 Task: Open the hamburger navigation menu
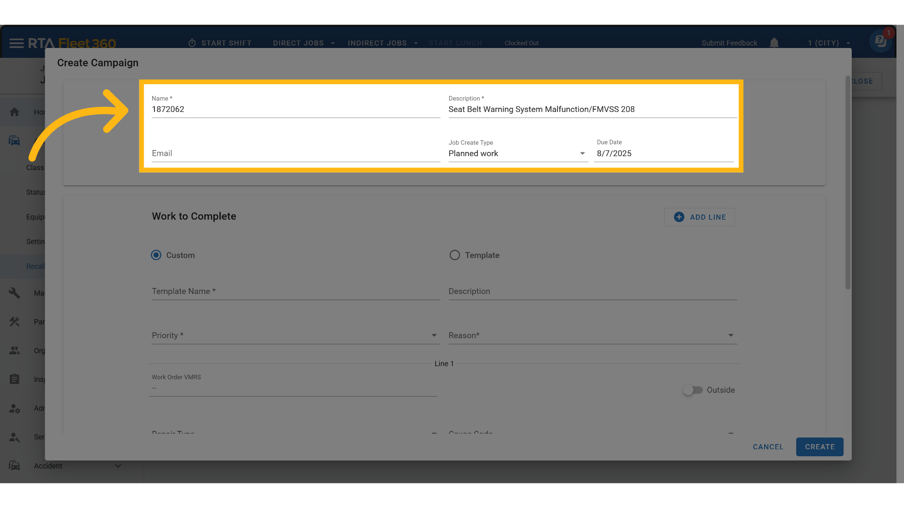[x=16, y=43]
